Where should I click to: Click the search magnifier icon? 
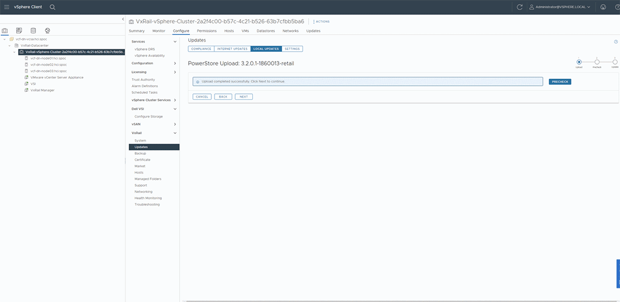click(52, 7)
